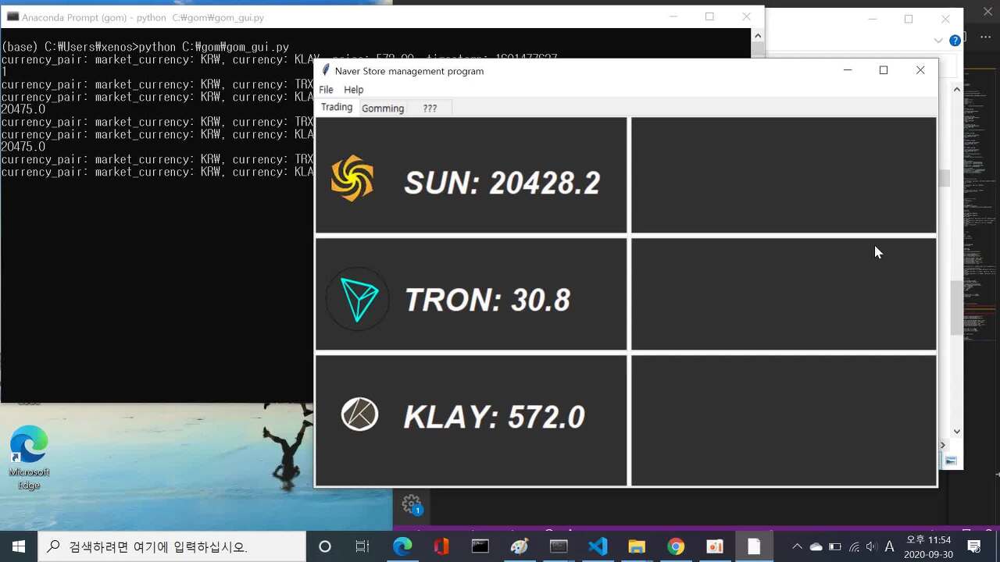This screenshot has width=1000, height=562.
Task: Switch to the Gomming tab
Action: point(383,108)
